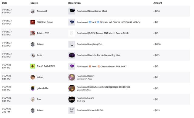Click Kakak's avatar icon
The height and width of the screenshot is (118, 194).
point(33,77)
